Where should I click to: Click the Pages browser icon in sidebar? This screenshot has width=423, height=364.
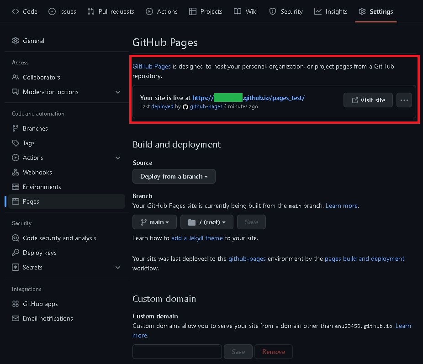coord(16,201)
